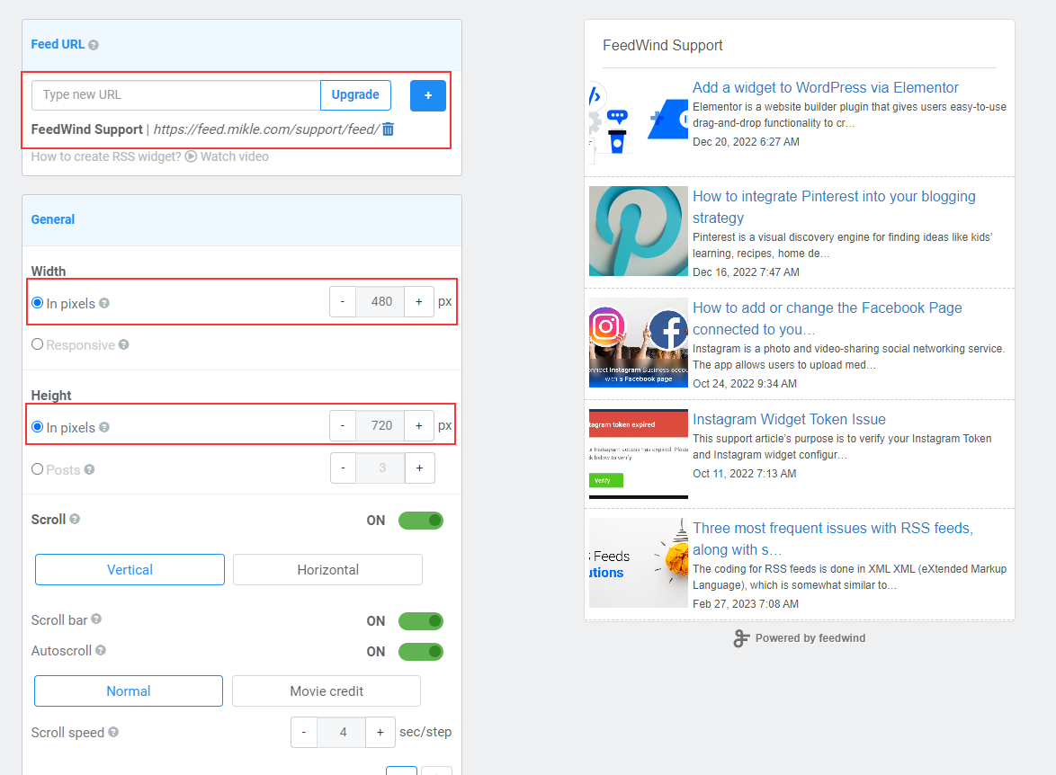Decrease width with minus button
Viewport: 1056px width, 775px height.
click(343, 302)
